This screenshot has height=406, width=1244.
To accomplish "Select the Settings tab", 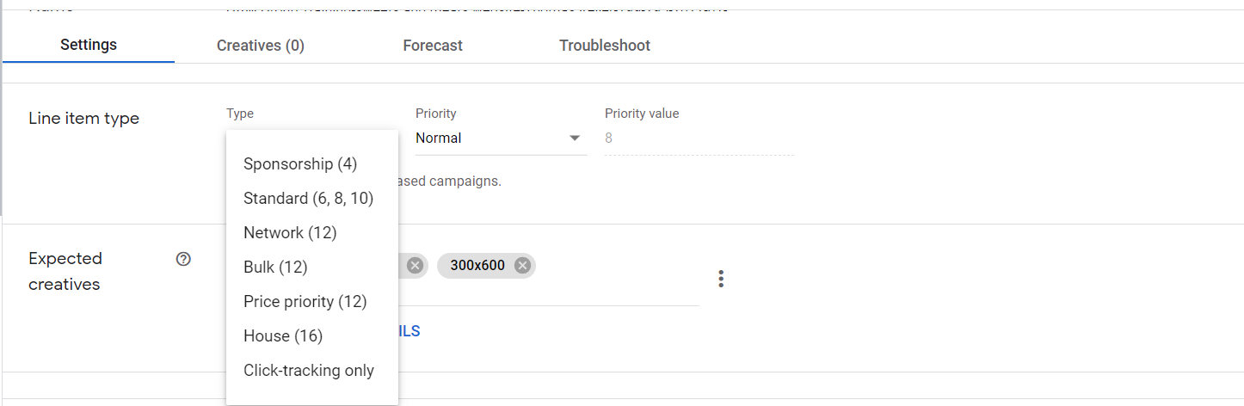I will (x=89, y=45).
